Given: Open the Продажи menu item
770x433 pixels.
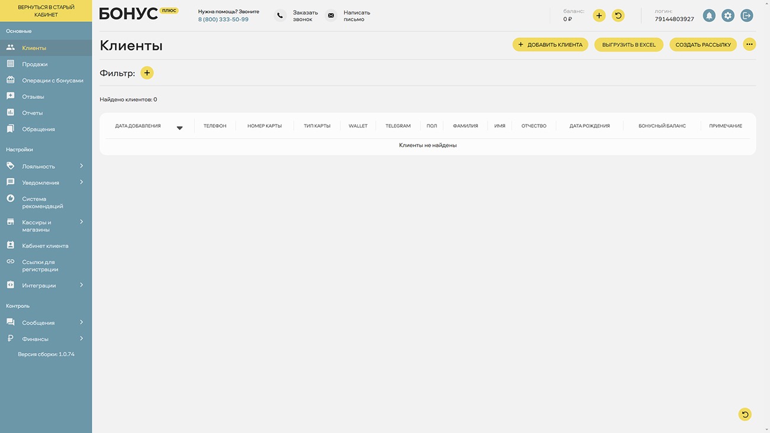Looking at the screenshot, I should coord(35,64).
